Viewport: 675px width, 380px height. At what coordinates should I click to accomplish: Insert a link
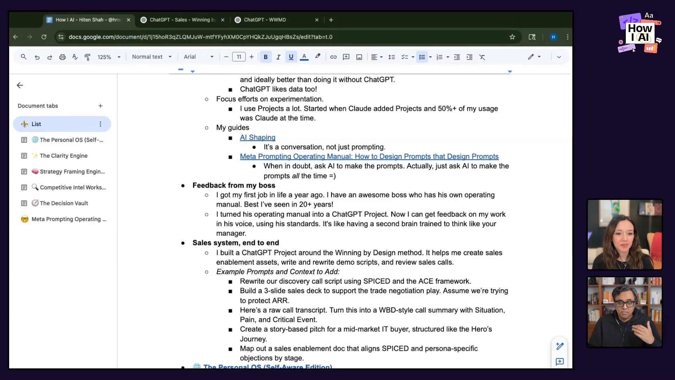333,57
